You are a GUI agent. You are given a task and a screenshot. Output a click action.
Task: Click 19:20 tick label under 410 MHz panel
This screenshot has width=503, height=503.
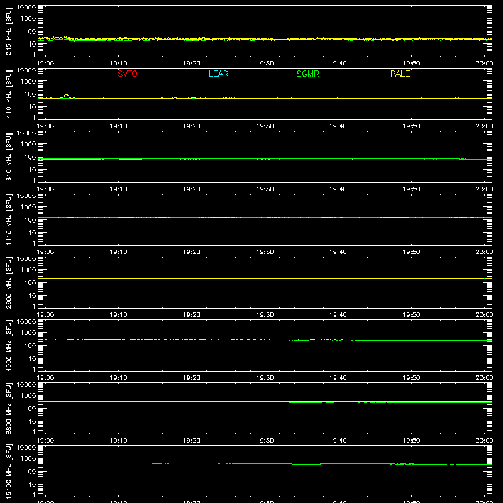click(x=192, y=126)
